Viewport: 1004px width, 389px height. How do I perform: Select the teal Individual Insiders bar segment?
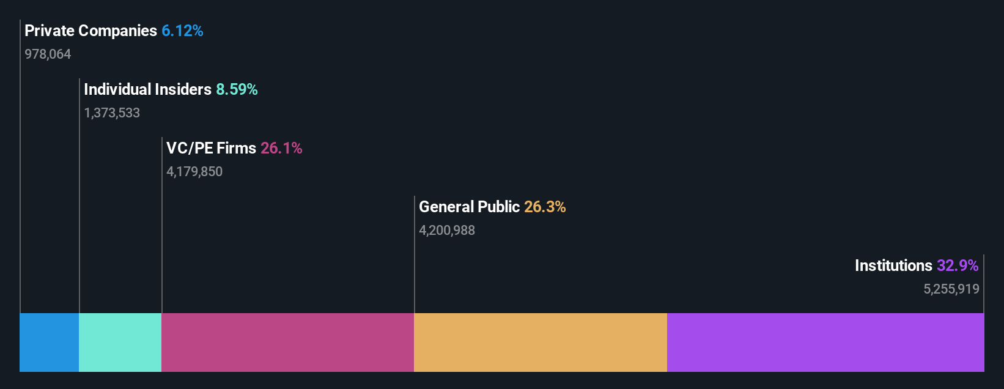[120, 343]
